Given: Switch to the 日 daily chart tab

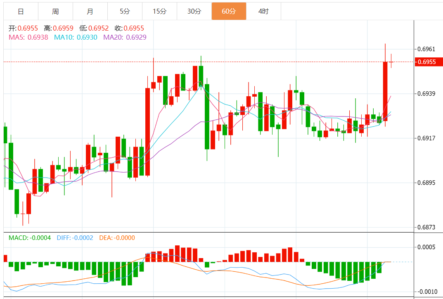Looking at the screenshot, I should coord(21,11).
